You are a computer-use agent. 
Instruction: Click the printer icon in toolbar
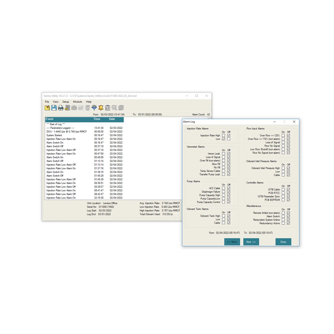61,108
